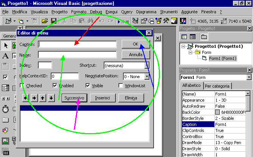Open the Shortcut dropdown list
This screenshot has width=253, height=157.
click(x=147, y=66)
